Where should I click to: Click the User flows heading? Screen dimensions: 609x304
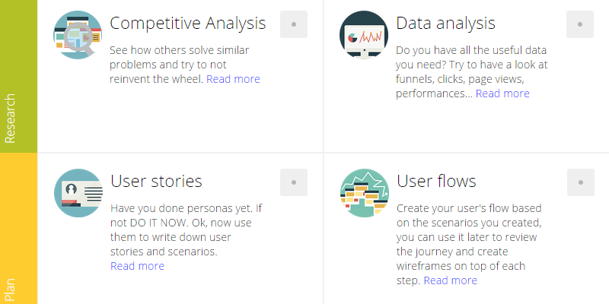coord(436,181)
